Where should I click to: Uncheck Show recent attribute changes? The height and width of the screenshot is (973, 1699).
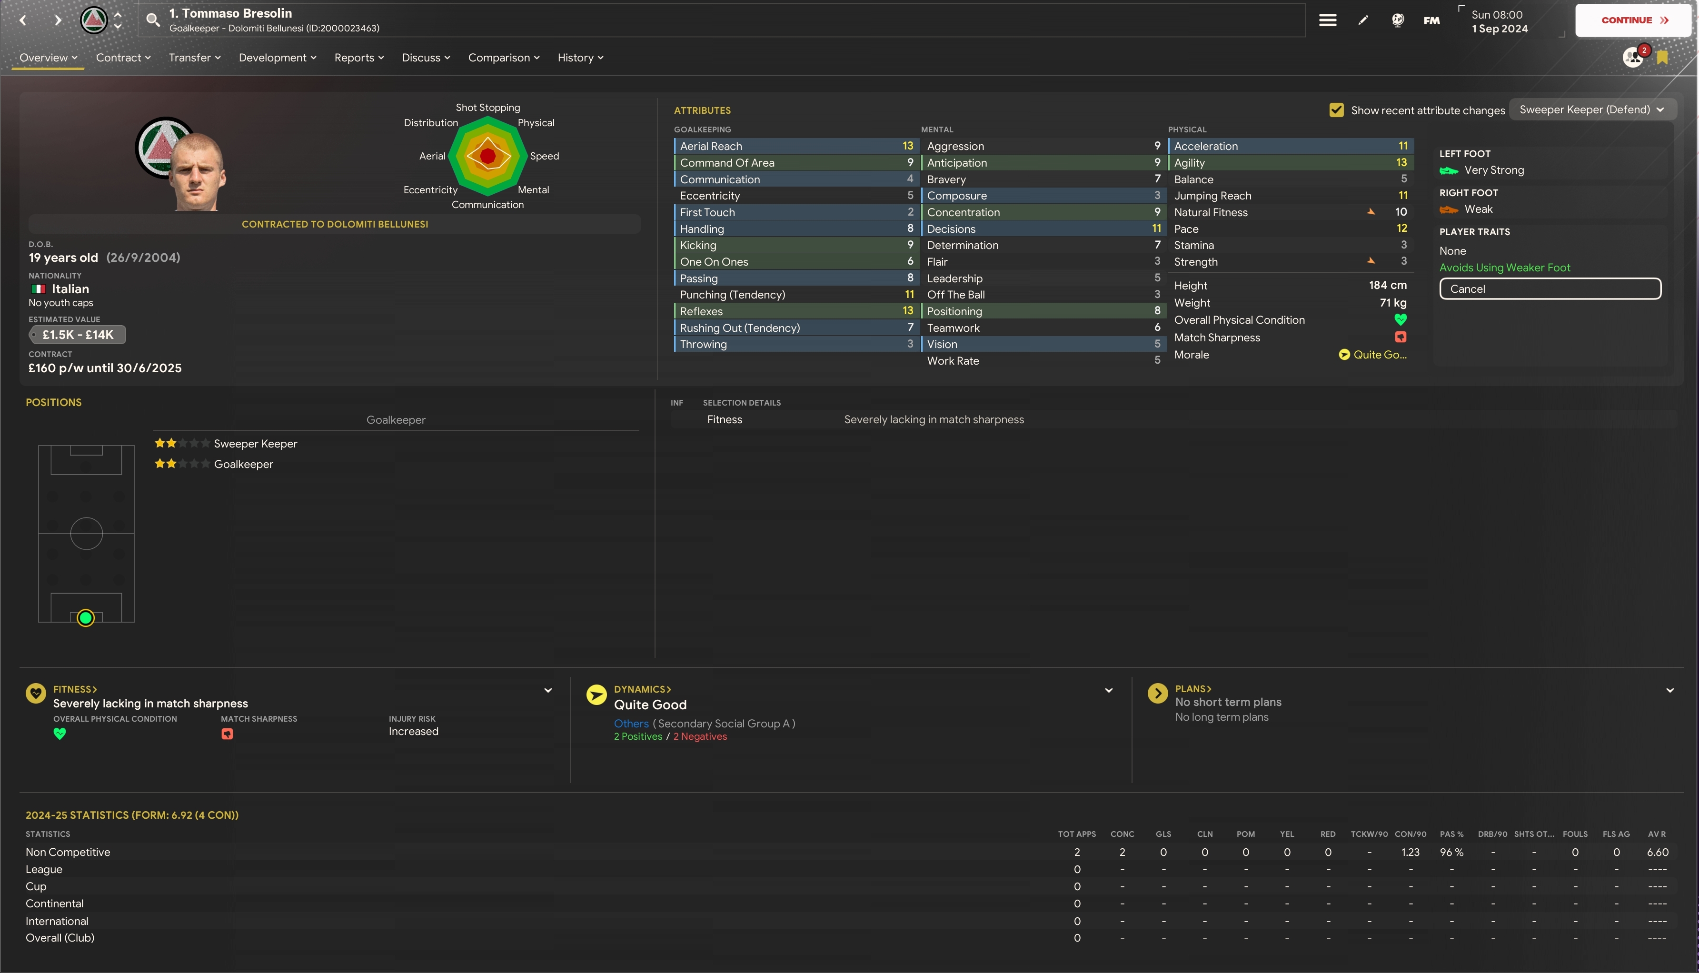pyautogui.click(x=1336, y=110)
